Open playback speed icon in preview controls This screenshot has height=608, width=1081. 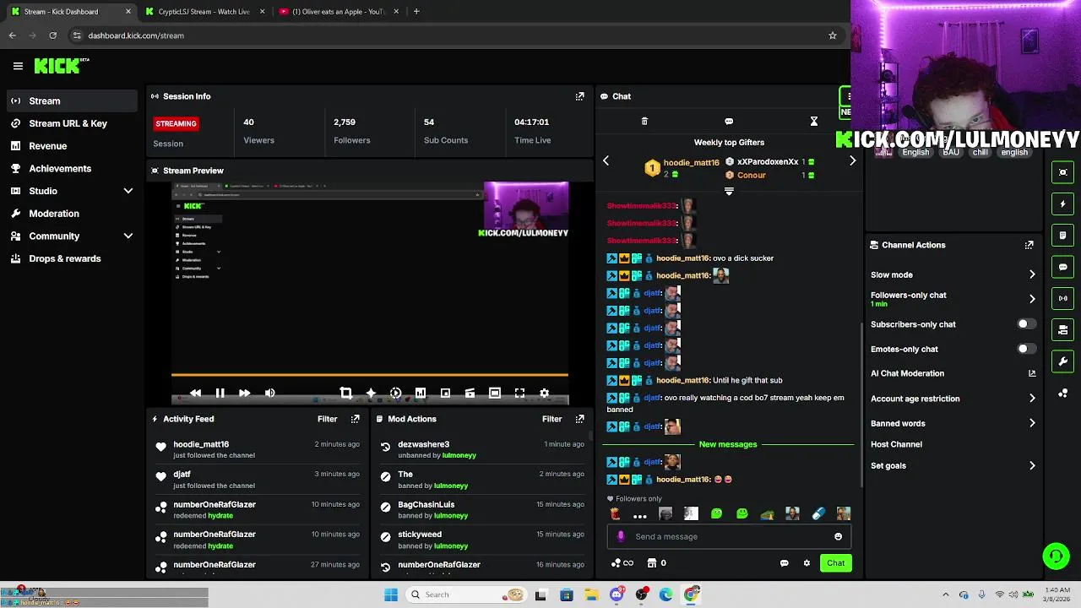395,393
